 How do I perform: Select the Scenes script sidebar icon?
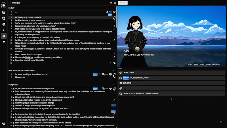click(4, 36)
